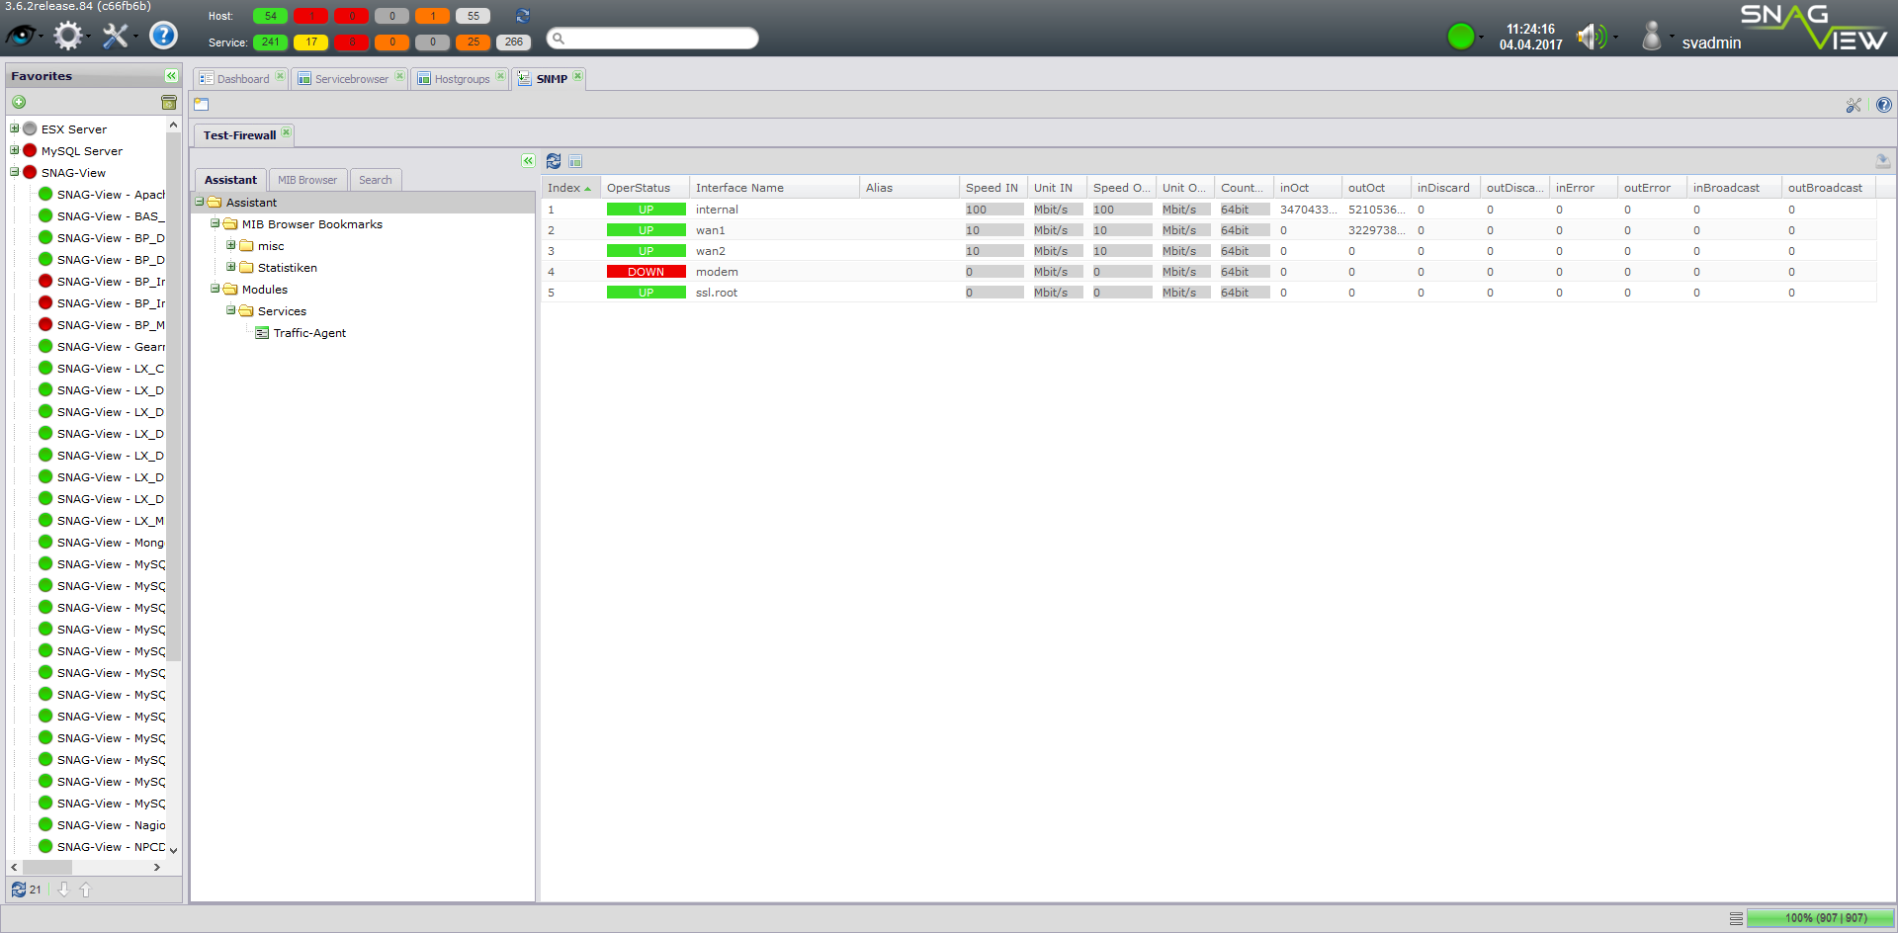Screen dimensions: 1898x933
Task: Close the Test-Firewall tab
Action: 286,132
